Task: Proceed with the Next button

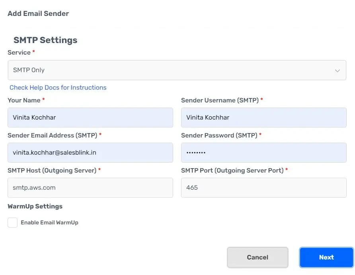Action: (326, 257)
